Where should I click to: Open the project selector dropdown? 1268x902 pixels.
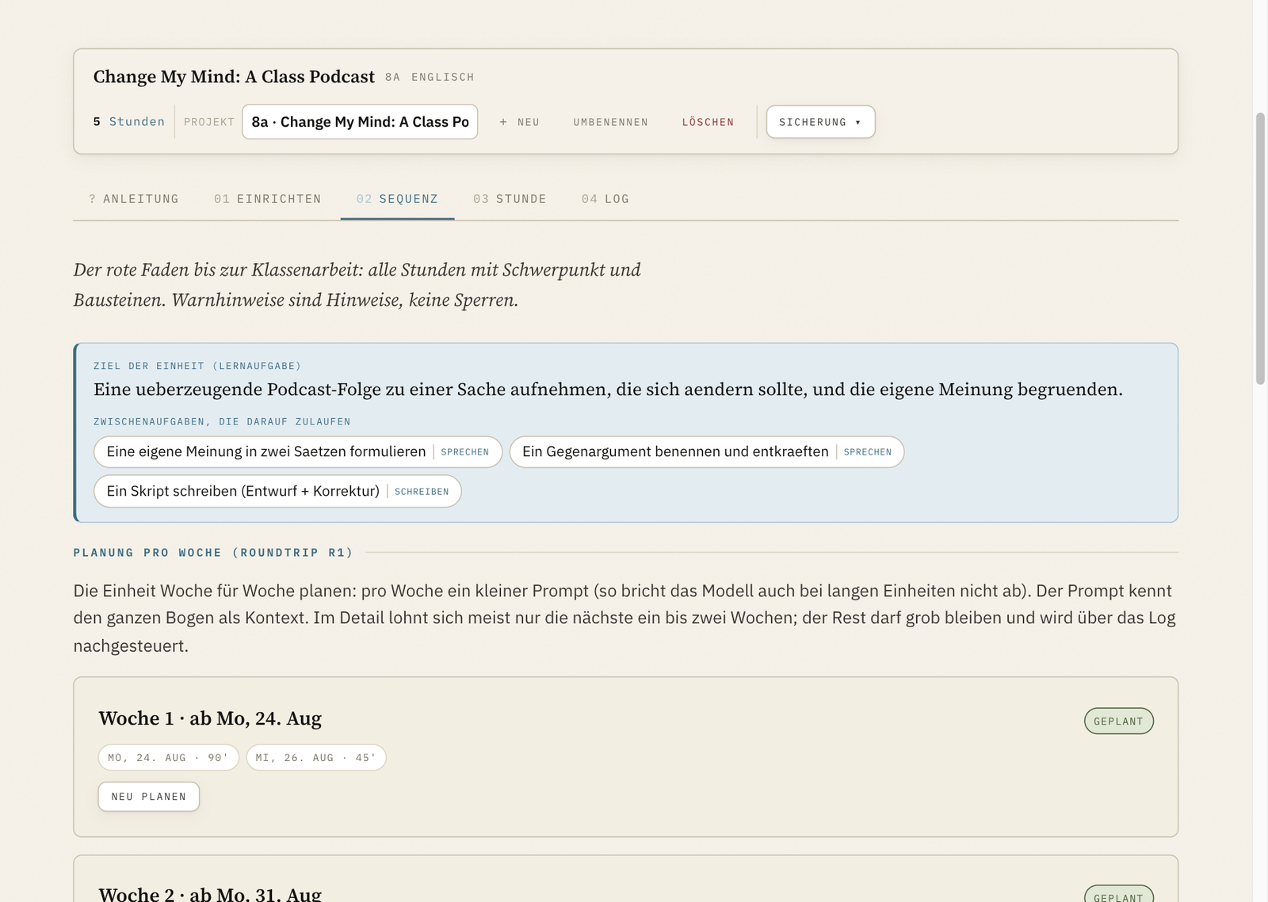click(360, 122)
